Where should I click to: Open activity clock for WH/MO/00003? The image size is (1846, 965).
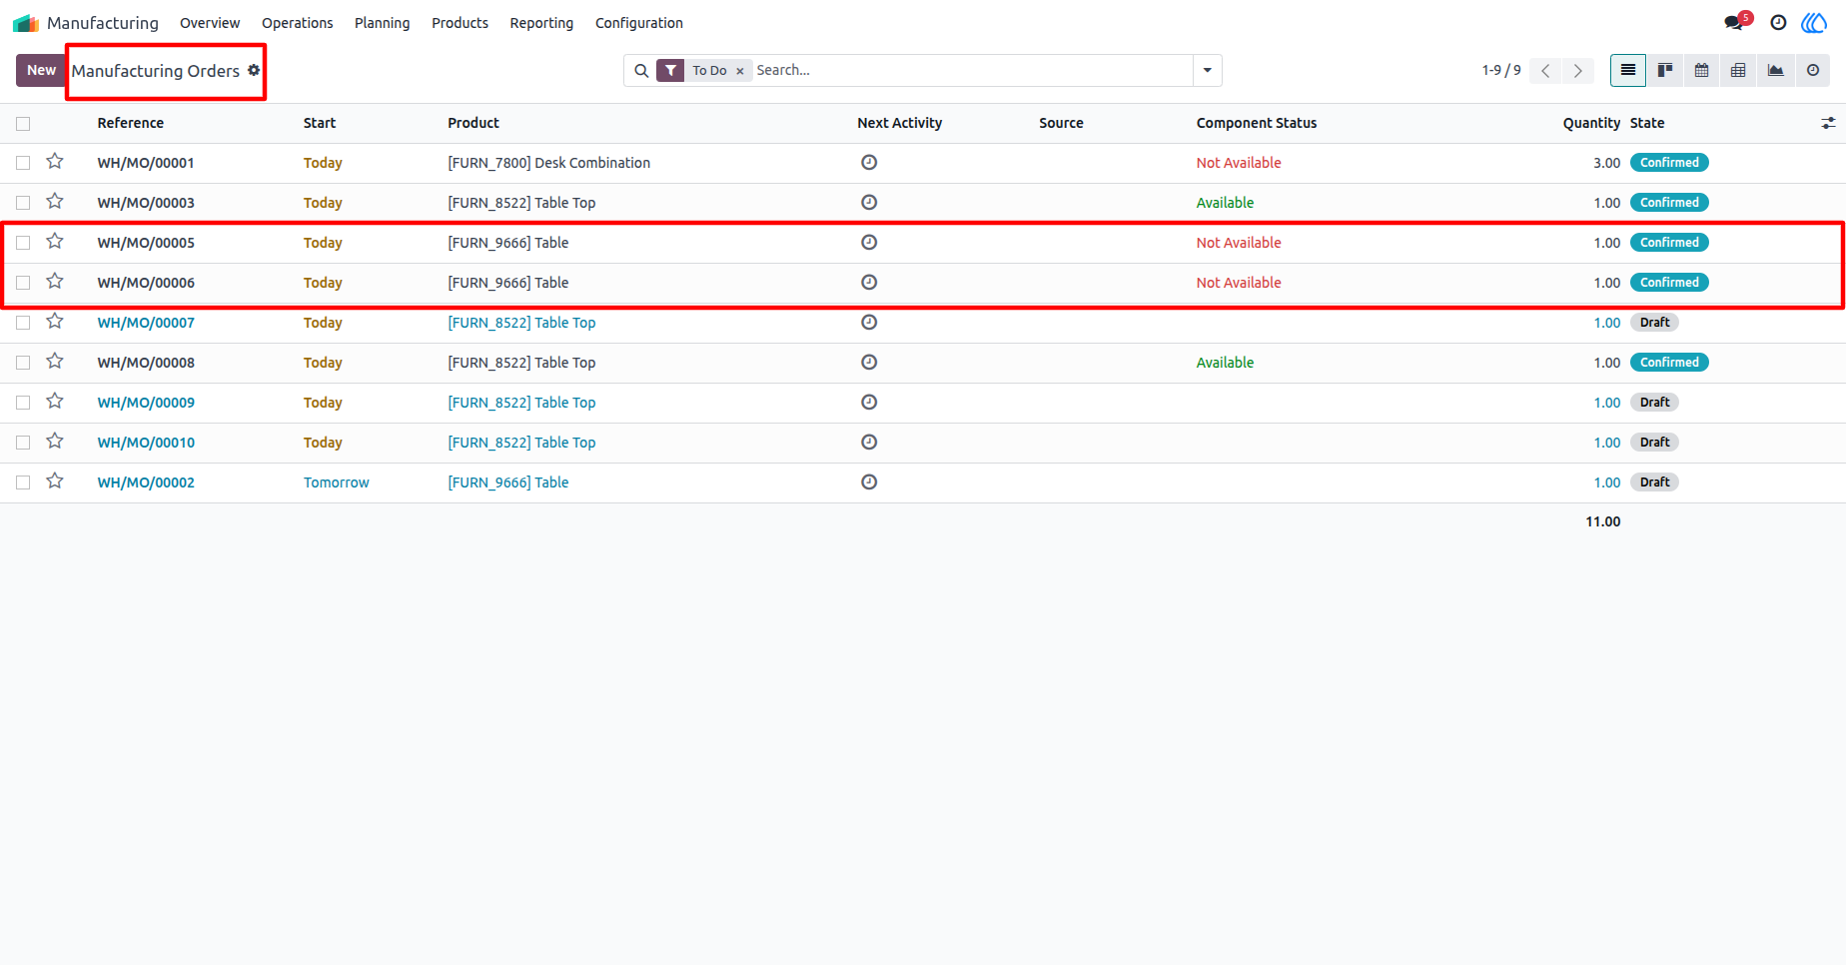[x=869, y=203]
